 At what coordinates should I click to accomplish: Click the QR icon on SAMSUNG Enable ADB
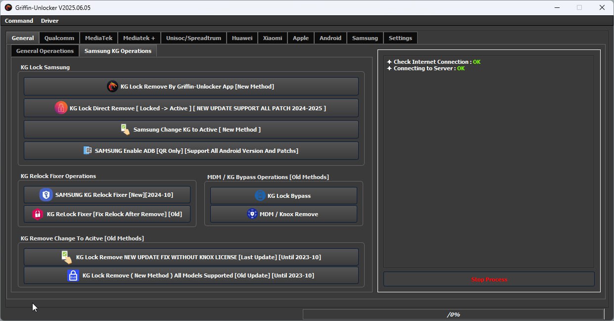tap(88, 151)
